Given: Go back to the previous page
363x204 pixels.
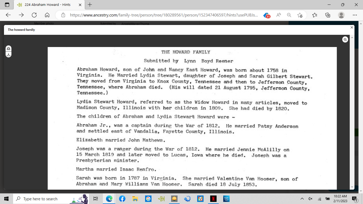Looking at the screenshot, I should 8,15.
